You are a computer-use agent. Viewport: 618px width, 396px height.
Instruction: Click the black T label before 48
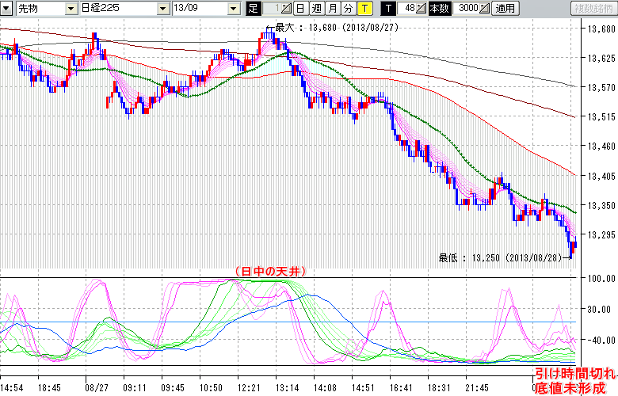pos(387,9)
